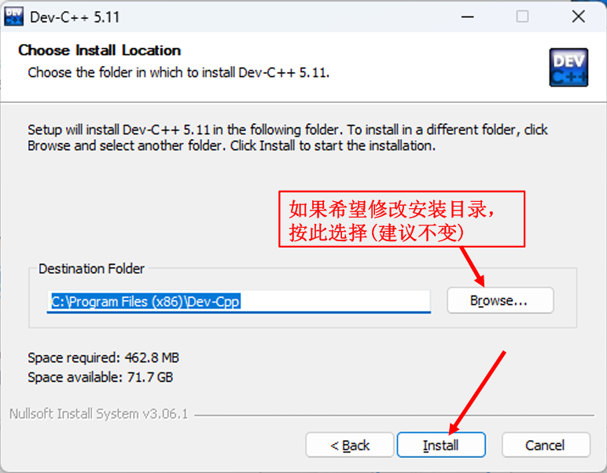The image size is (607, 473).
Task: Click the "Space available: 71.7 GB" text
Action: (100, 377)
